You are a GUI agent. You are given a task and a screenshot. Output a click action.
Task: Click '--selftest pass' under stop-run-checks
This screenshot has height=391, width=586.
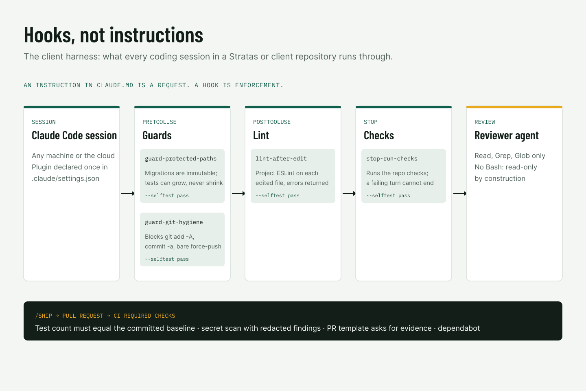[388, 195]
